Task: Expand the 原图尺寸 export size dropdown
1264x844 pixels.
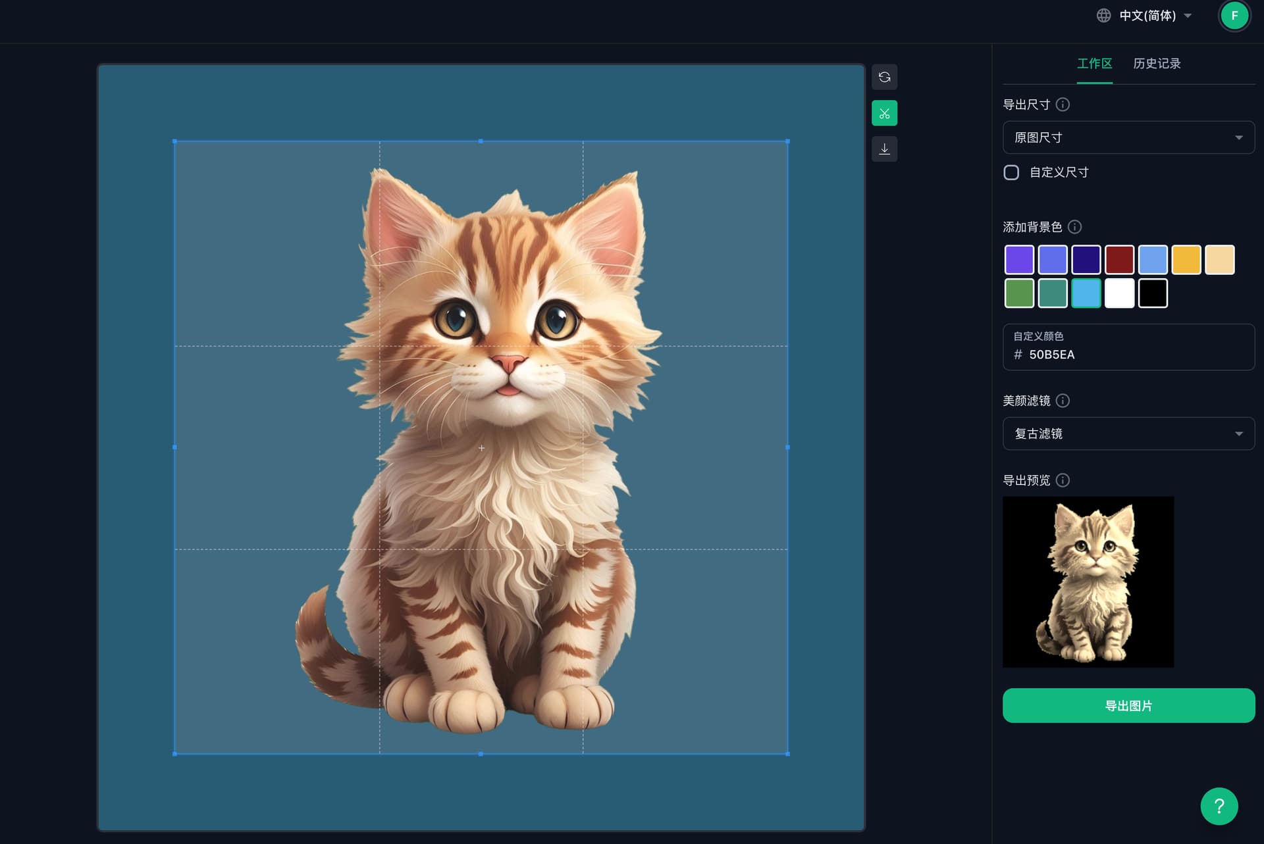Action: [x=1128, y=137]
